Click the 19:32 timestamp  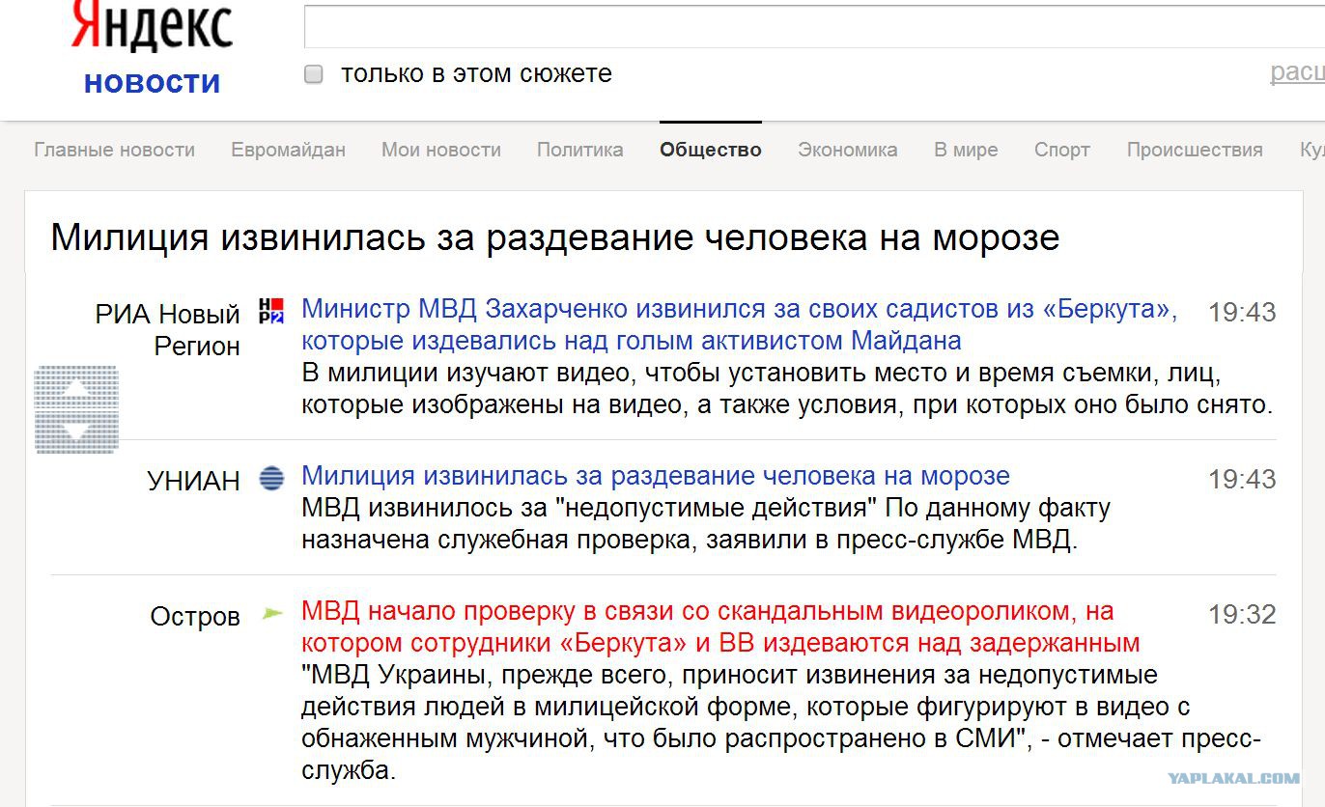(1242, 614)
